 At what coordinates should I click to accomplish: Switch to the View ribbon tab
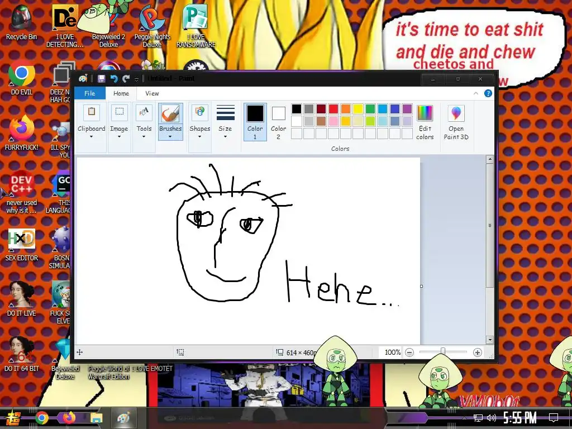click(x=152, y=93)
